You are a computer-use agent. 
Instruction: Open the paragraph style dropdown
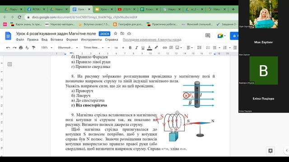68,48
